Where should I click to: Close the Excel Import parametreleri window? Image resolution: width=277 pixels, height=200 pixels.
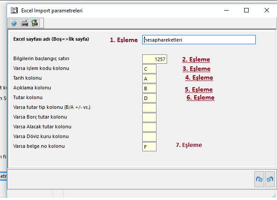coord(267,10)
